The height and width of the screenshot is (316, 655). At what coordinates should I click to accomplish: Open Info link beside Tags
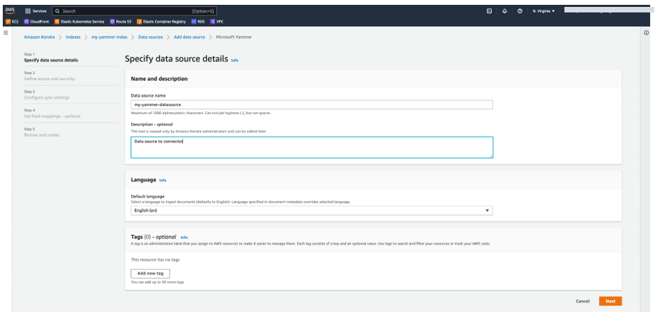click(x=184, y=237)
